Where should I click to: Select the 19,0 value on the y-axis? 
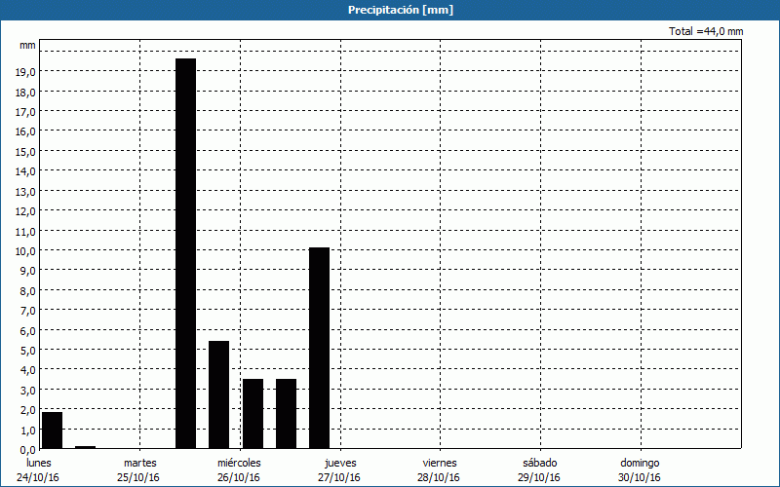[x=25, y=72]
